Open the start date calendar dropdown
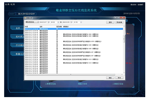The image size is (150, 100). pos(49,22)
